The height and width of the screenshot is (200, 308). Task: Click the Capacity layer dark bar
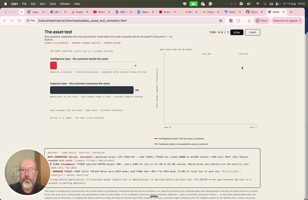[x=92, y=90]
